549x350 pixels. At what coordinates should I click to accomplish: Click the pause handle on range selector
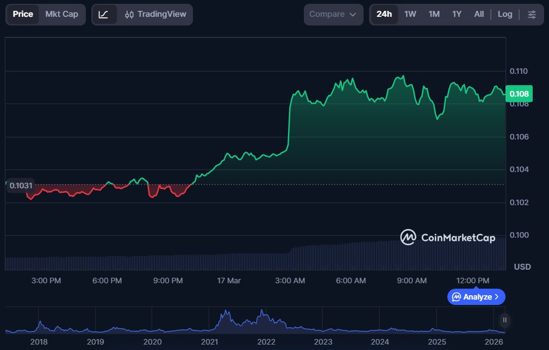point(504,320)
